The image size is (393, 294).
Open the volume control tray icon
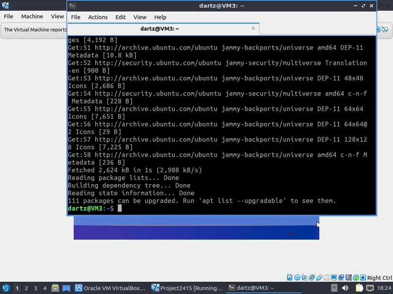click(x=345, y=288)
